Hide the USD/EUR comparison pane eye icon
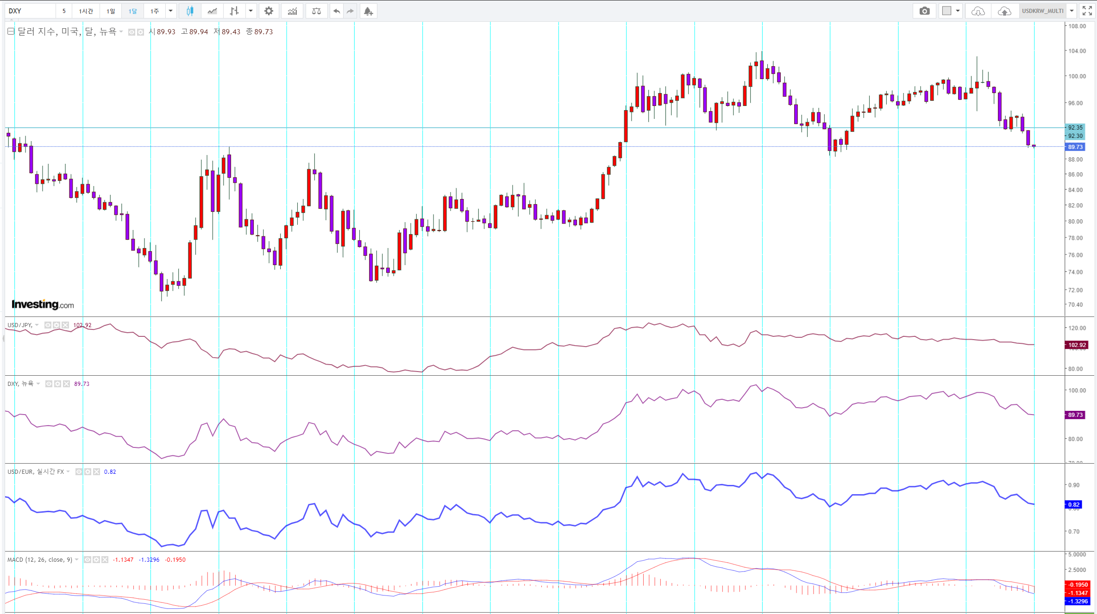 pos(79,472)
